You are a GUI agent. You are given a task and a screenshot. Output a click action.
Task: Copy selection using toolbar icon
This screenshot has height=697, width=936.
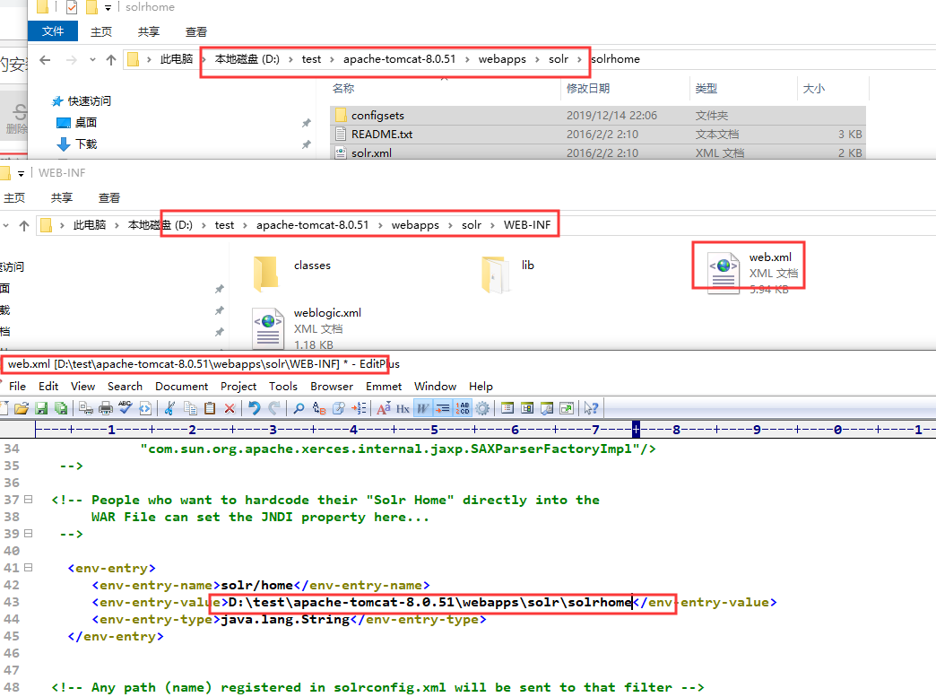(190, 408)
